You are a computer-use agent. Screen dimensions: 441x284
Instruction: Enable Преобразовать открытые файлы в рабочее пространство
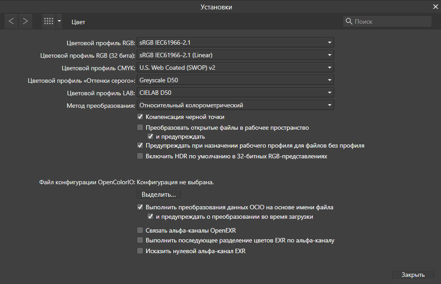point(140,127)
